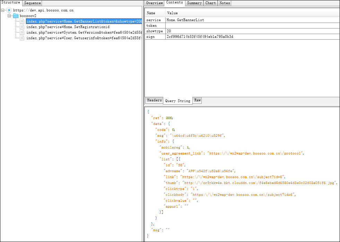Collapse the boosoov2 folder node
Screen dimensions: 340x242
(9, 16)
